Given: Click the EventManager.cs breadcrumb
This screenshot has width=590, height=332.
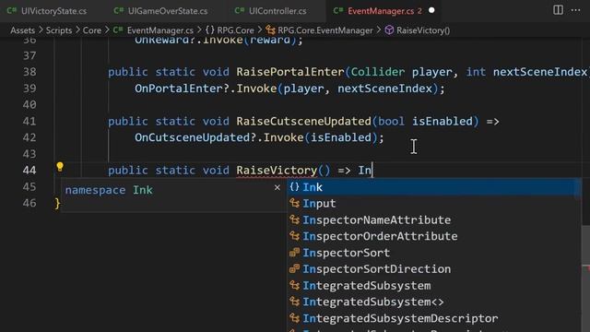Looking at the screenshot, I should pyautogui.click(x=159, y=30).
